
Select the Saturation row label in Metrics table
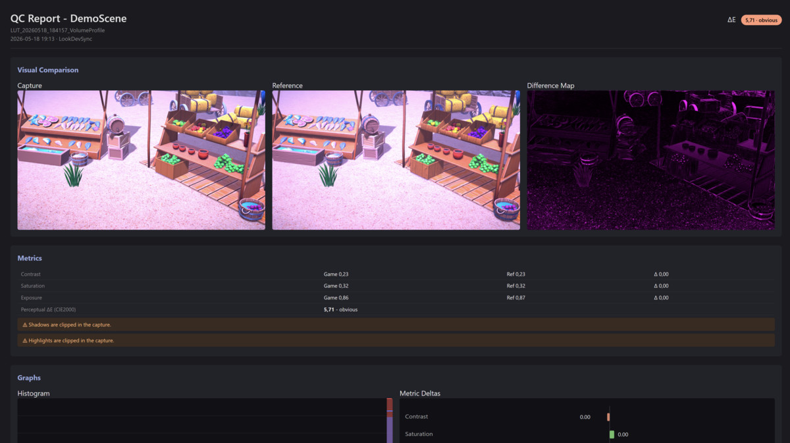(33, 286)
